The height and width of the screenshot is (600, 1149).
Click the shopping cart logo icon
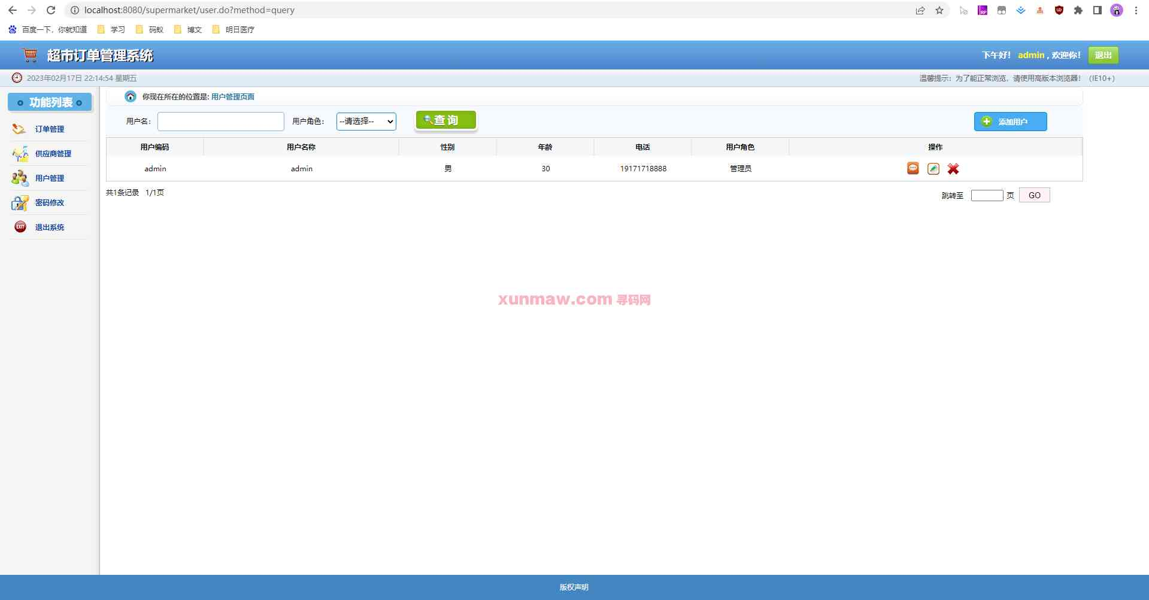30,55
